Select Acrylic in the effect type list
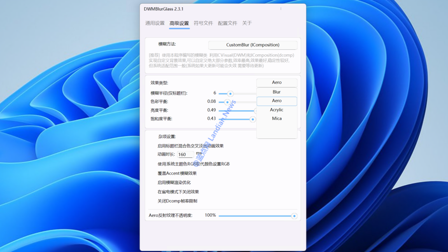The height and width of the screenshot is (252, 448). pos(277,110)
